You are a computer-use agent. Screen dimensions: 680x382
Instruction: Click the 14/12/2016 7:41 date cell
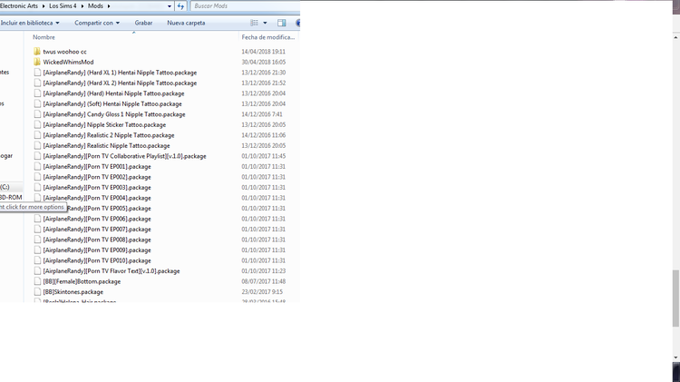point(262,114)
